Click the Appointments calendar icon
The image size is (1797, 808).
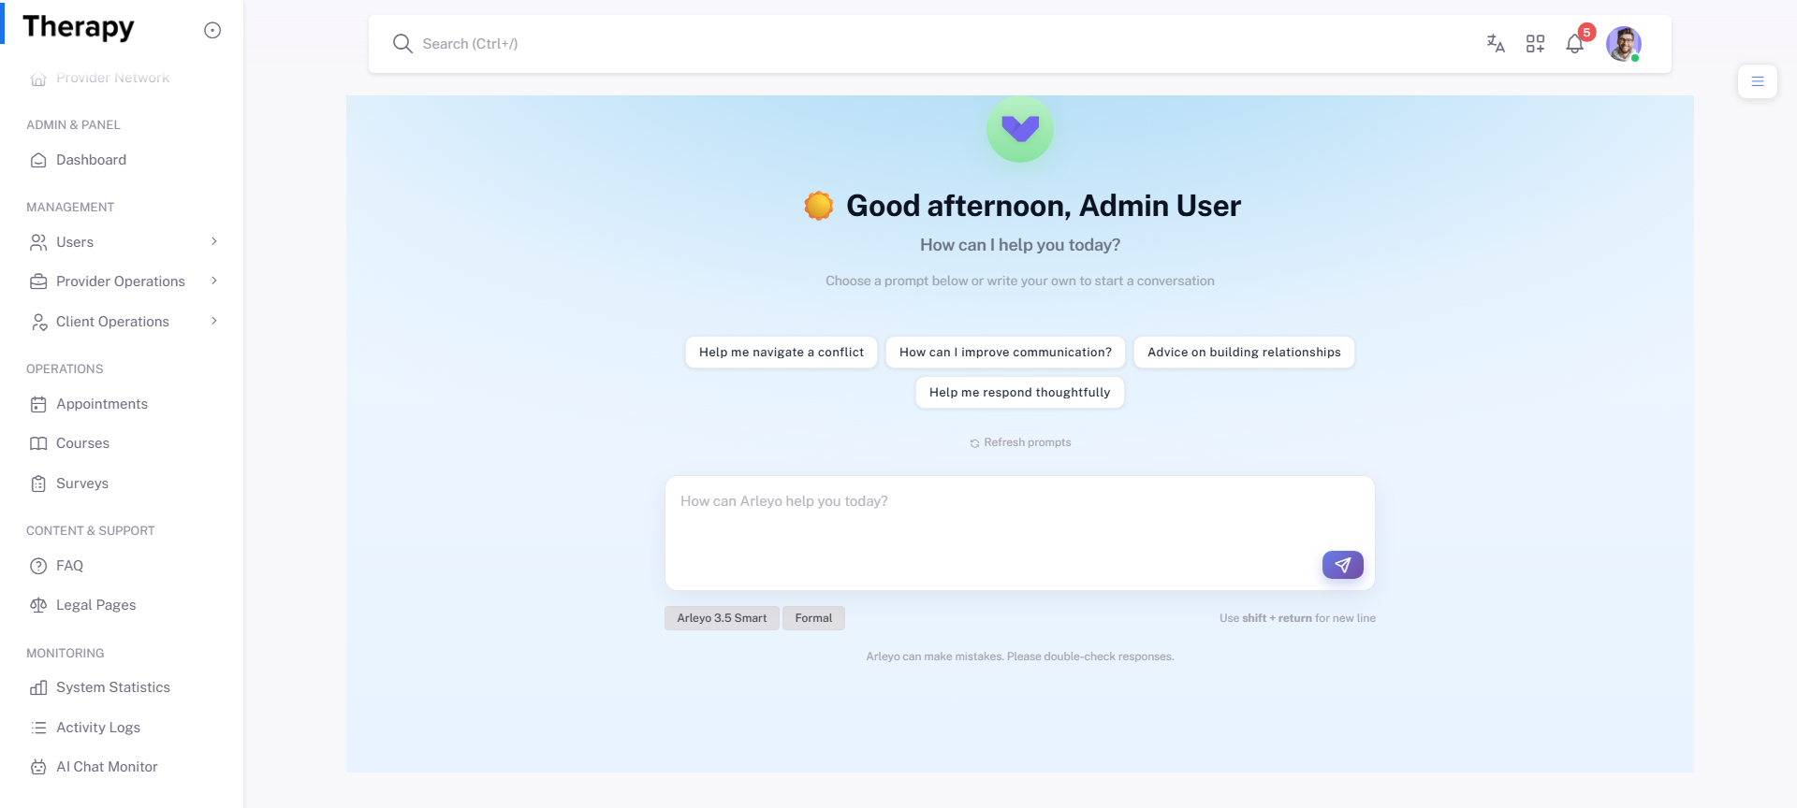click(x=38, y=404)
